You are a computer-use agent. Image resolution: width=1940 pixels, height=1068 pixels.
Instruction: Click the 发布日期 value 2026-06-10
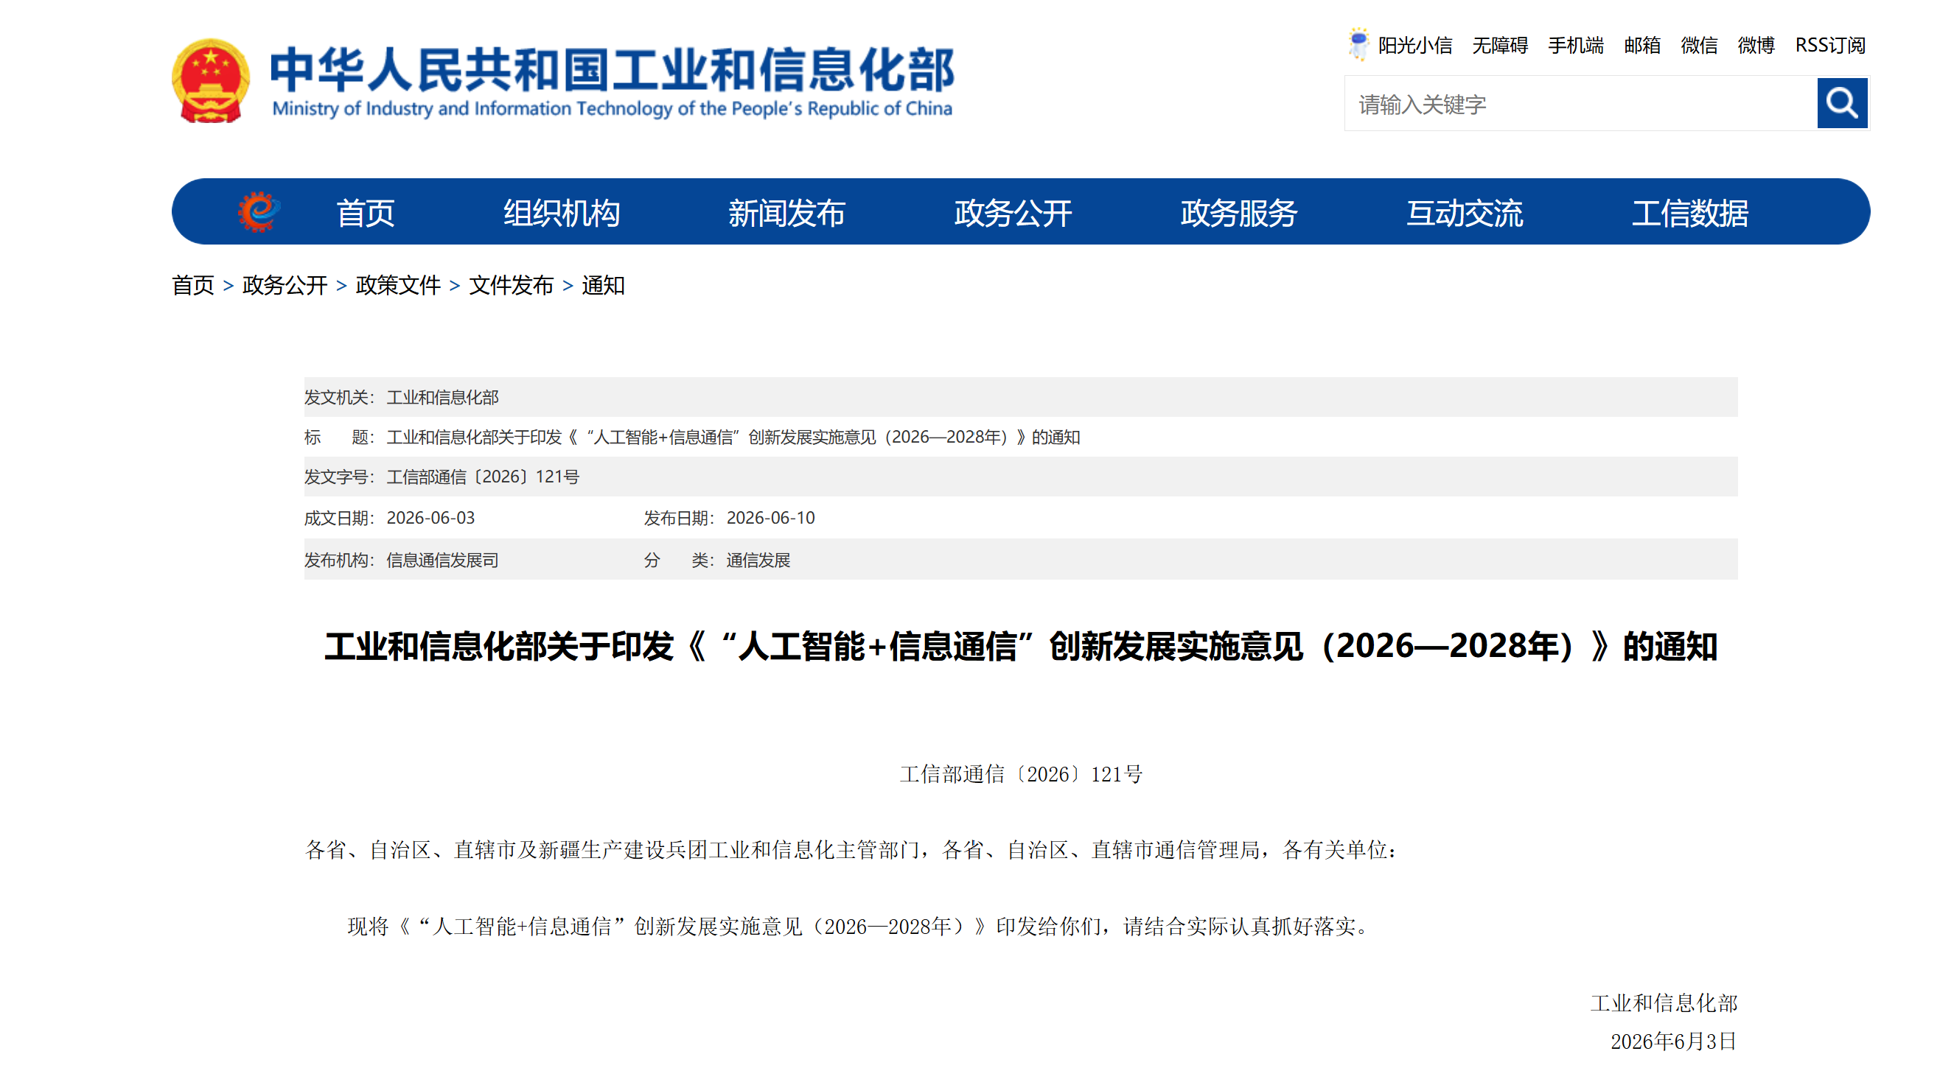[770, 518]
